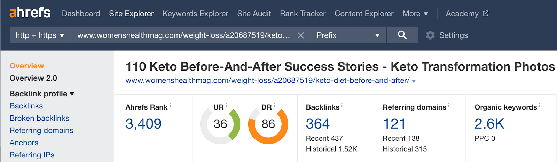
Task: Switch to Site Audit tab
Action: click(x=254, y=14)
